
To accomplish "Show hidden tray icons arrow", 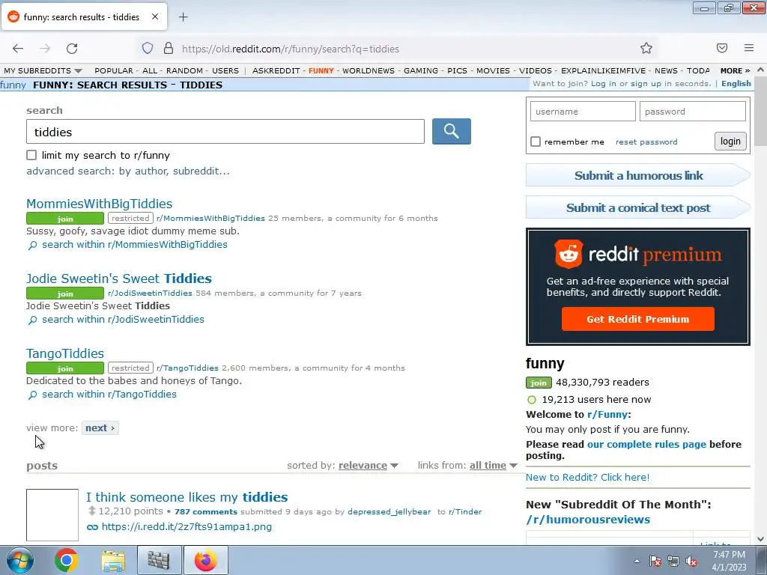I will 637,561.
